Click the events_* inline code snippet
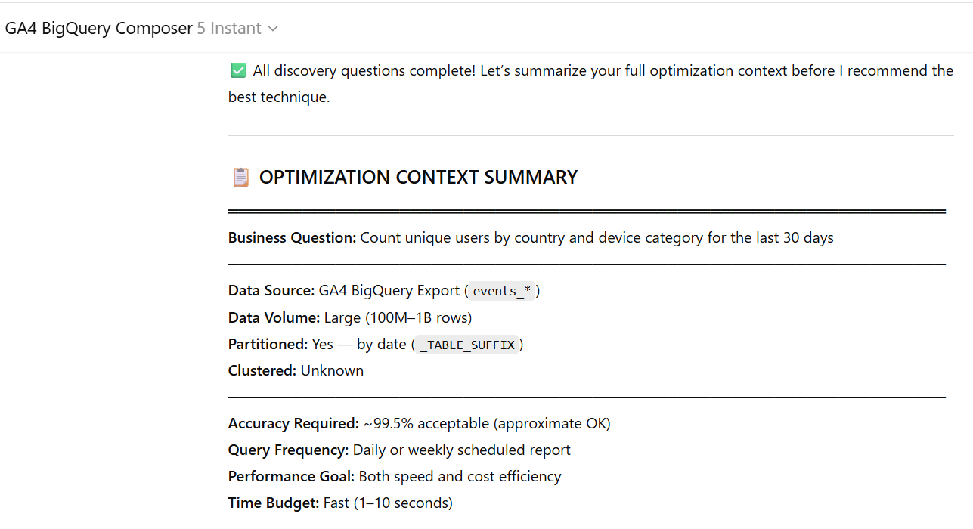973x529 pixels. tap(502, 291)
